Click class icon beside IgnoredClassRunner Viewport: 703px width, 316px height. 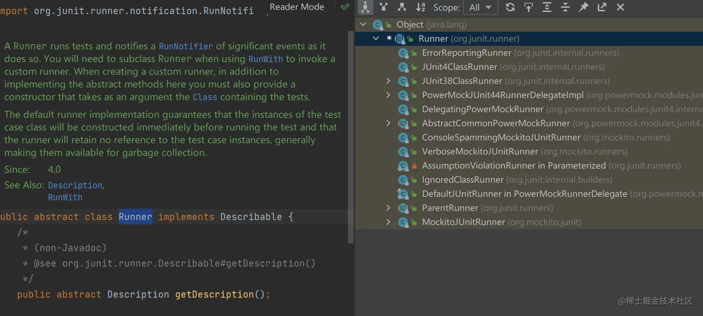point(403,180)
